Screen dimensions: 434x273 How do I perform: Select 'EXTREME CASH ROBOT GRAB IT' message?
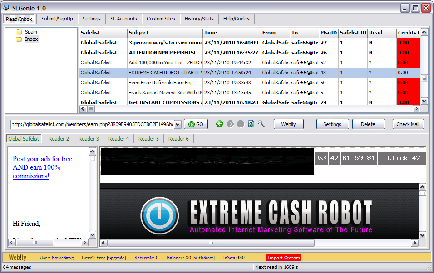click(250, 73)
